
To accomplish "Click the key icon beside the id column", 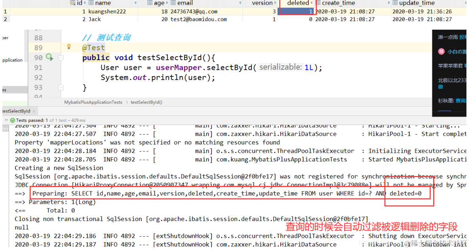I will coord(72,3).
